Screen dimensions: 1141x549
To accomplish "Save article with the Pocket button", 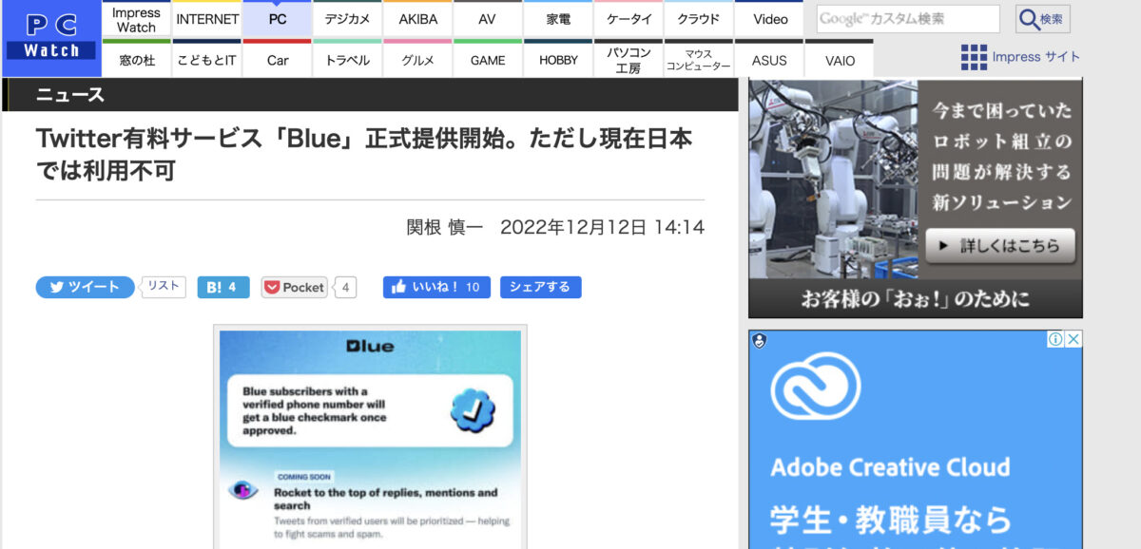I will pos(294,287).
